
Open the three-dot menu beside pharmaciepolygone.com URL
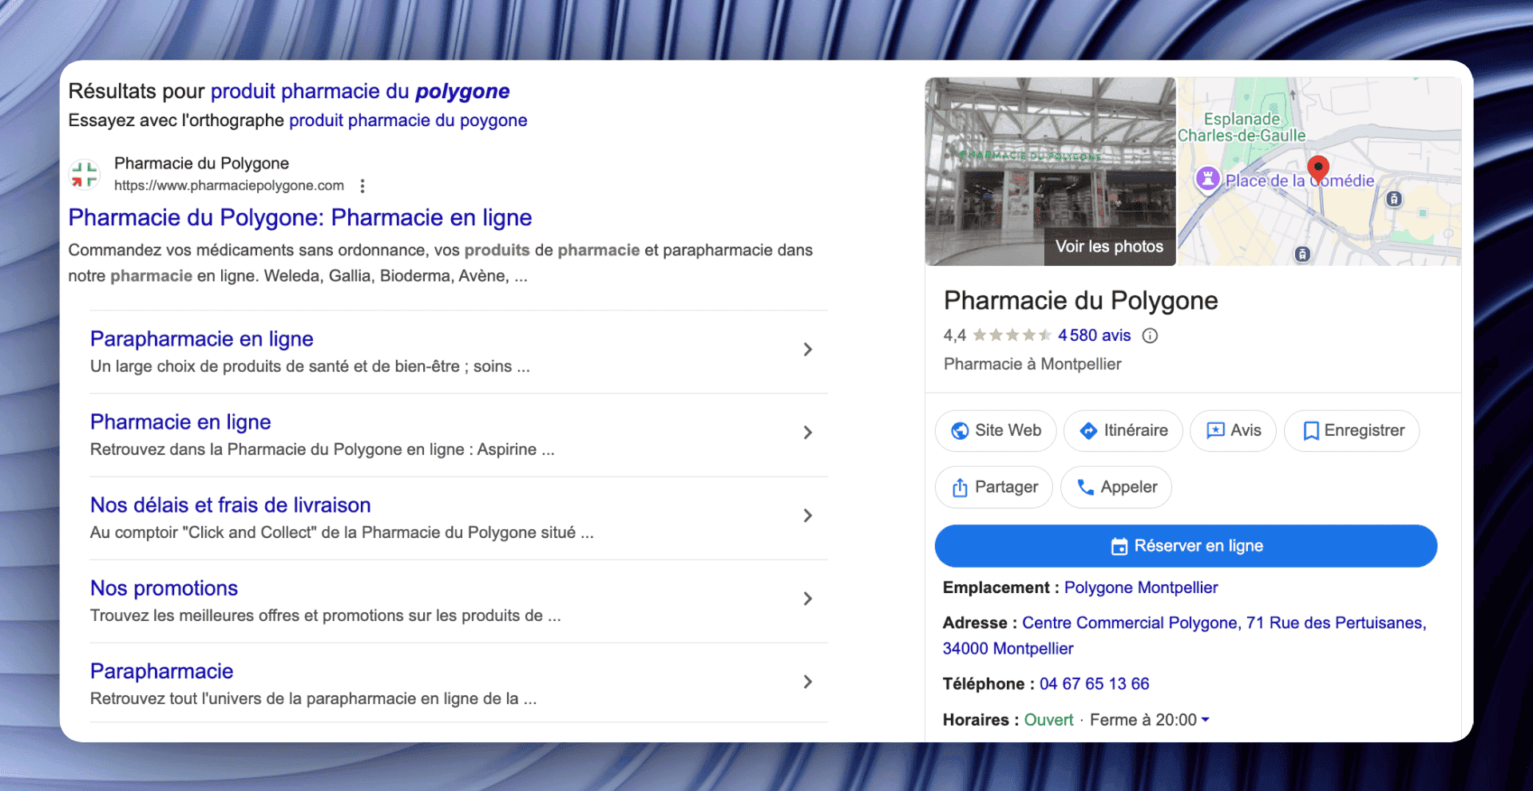tap(362, 186)
